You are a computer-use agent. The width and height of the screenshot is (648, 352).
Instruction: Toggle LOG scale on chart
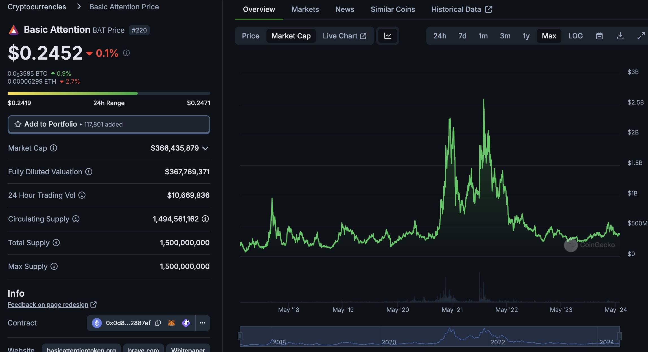(x=575, y=36)
